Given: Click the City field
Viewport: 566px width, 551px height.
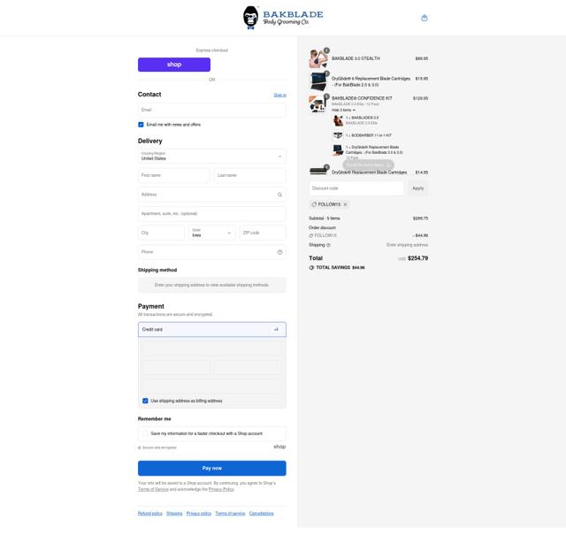Looking at the screenshot, I should click(x=161, y=233).
